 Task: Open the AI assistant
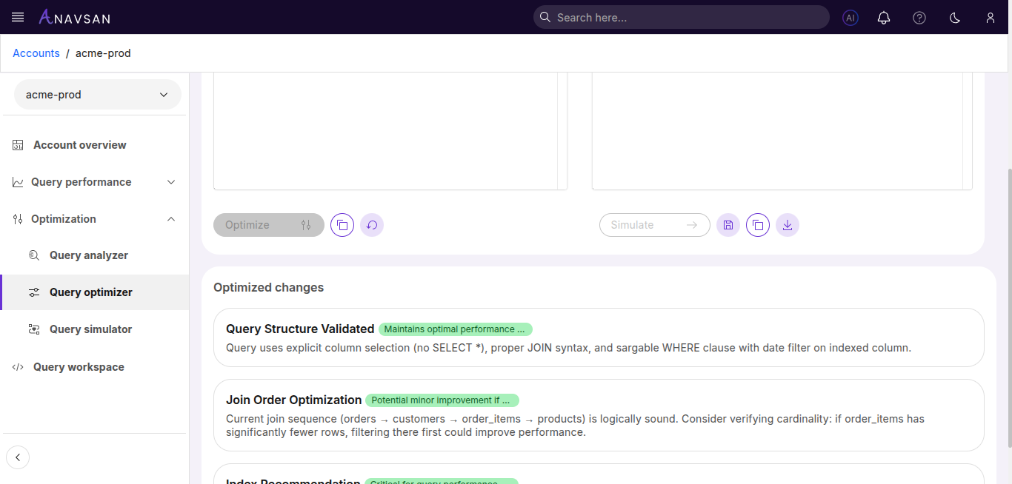(850, 17)
